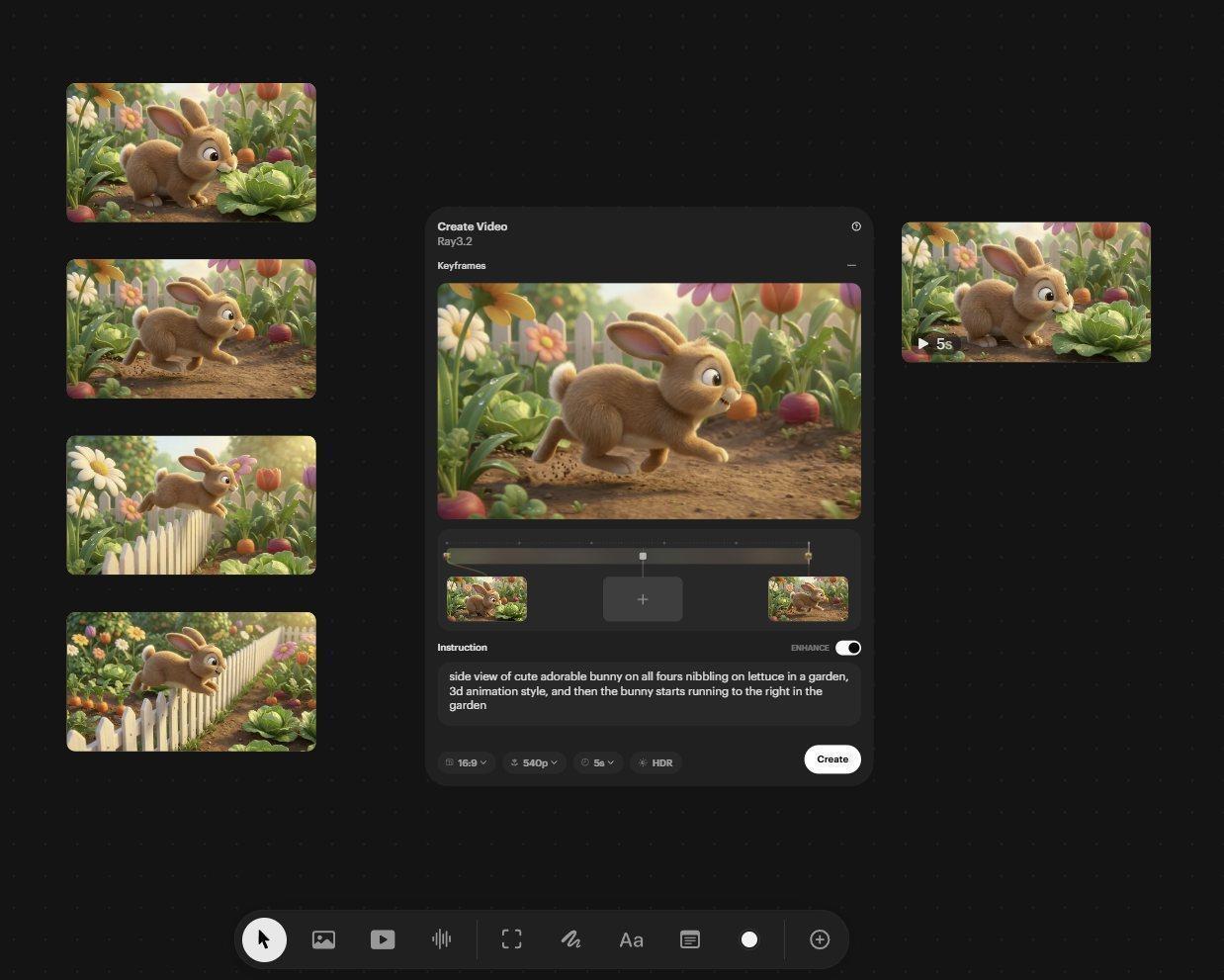Select the image generation tool
1224x980 pixels.
[x=323, y=939]
